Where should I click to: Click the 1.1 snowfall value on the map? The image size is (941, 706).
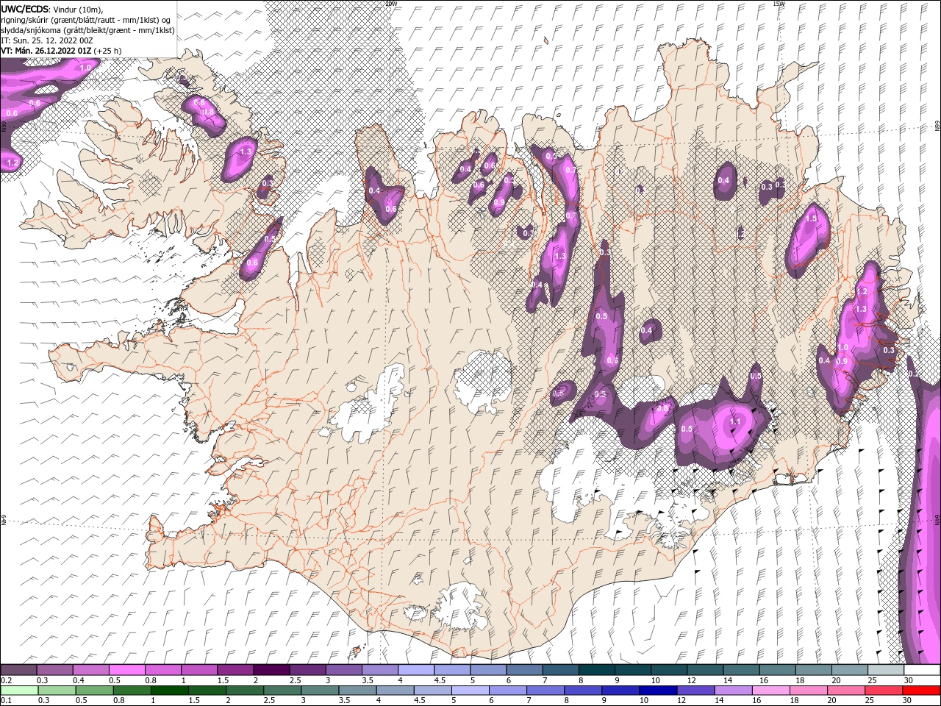pyautogui.click(x=735, y=421)
